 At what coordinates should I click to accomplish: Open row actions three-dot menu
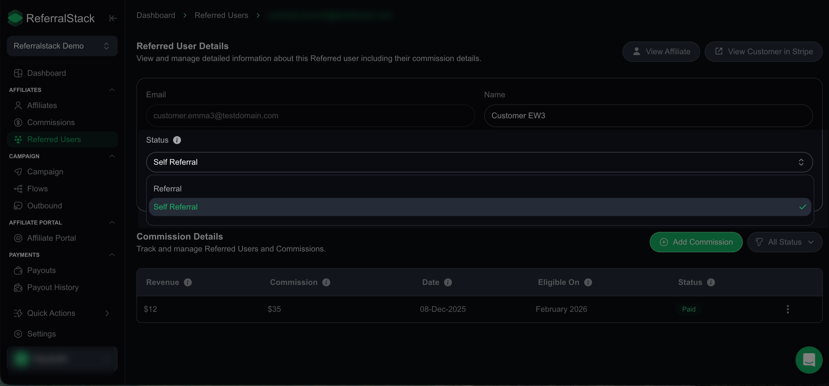coord(788,309)
